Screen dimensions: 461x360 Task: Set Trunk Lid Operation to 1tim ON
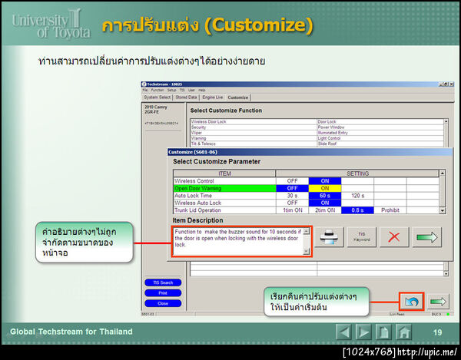292,210
